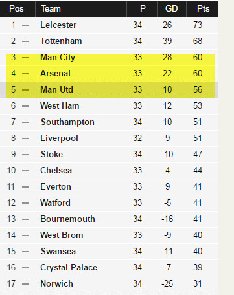Select the Stoke team name
This screenshot has height=295, width=234.
52,154
